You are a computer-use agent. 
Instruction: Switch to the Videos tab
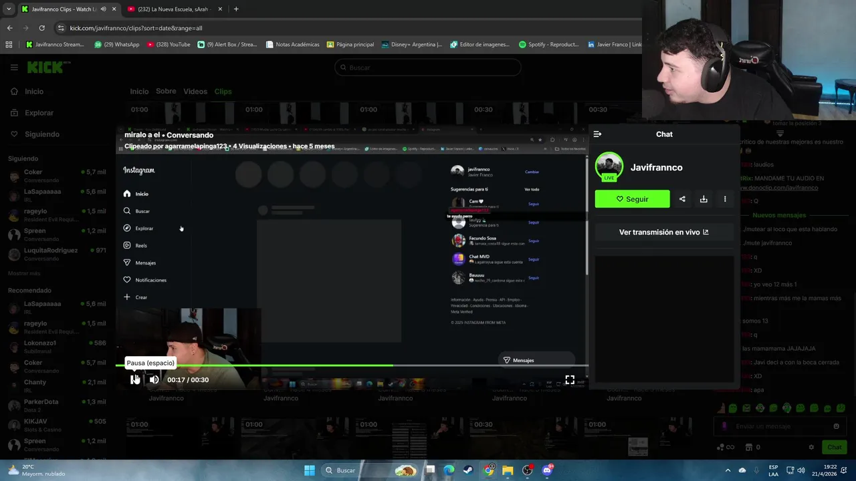pos(195,92)
